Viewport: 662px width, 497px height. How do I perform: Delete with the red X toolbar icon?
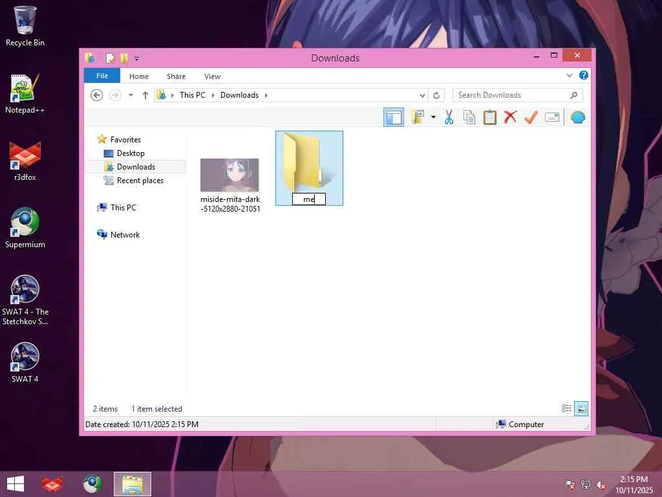click(510, 117)
